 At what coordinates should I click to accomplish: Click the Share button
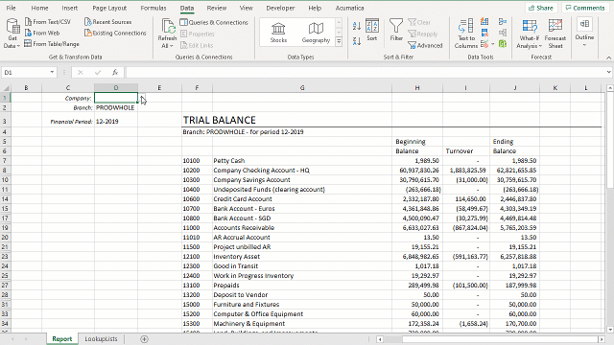click(541, 8)
